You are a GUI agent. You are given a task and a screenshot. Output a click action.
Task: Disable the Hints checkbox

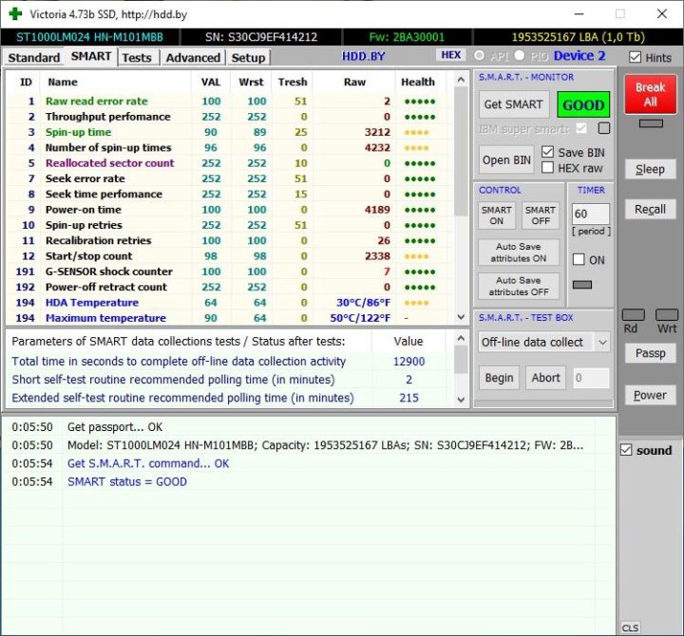pos(636,57)
